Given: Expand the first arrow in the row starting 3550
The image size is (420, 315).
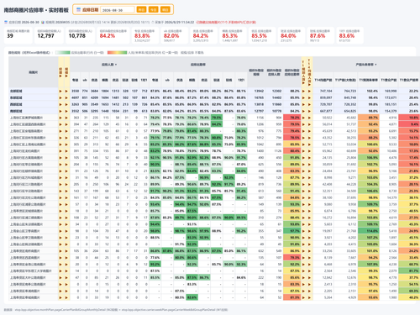Looking at the screenshot, I should point(60,92).
